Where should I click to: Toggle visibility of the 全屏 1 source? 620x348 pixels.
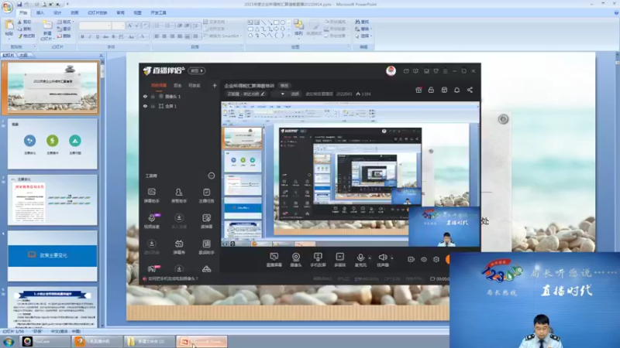(145, 106)
